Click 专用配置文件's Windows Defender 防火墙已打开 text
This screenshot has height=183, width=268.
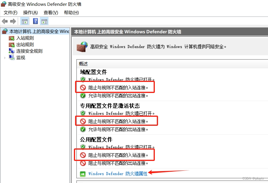click(x=121, y=113)
